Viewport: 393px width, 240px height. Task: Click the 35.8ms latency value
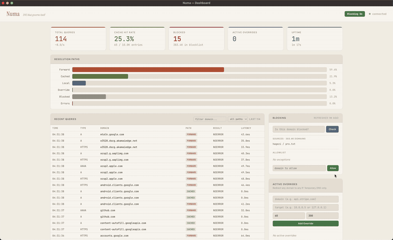tap(245, 141)
